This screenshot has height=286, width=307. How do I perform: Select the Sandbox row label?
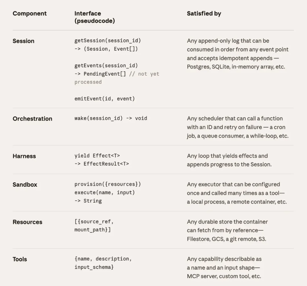[x=25, y=184]
